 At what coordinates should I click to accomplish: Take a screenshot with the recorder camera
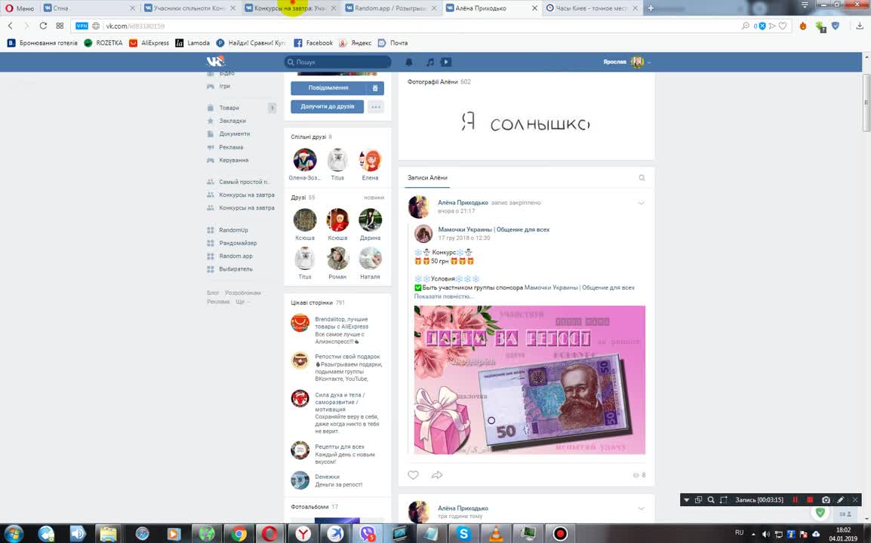(x=826, y=500)
